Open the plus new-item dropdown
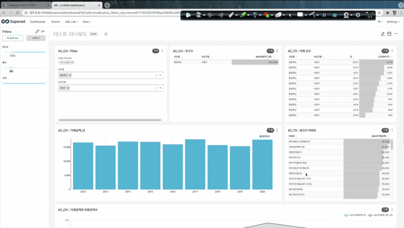Viewport: 404px width, 228px height. point(380,22)
